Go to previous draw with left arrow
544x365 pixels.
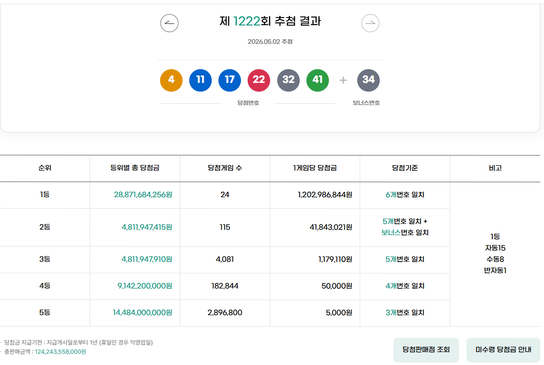(x=169, y=23)
